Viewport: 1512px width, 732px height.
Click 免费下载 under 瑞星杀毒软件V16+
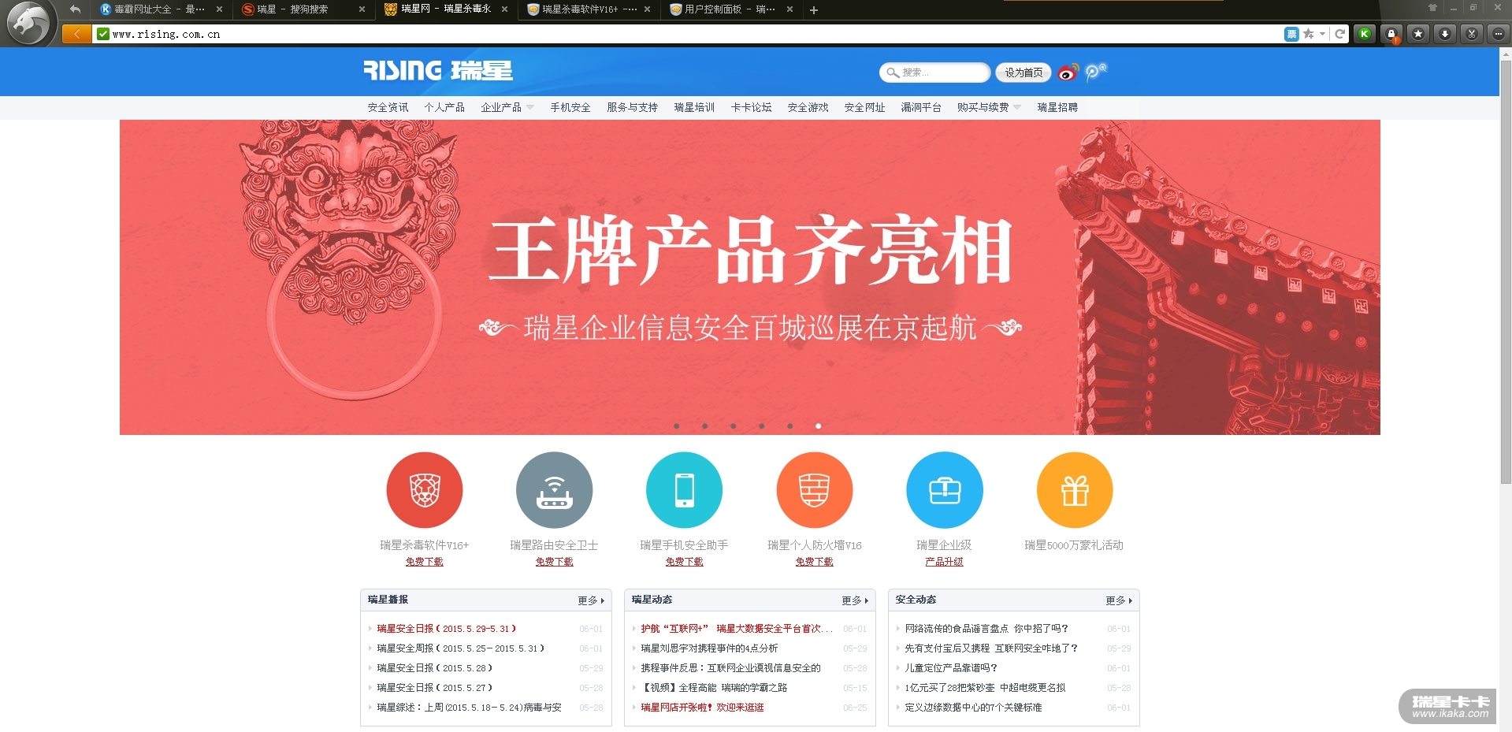pos(424,562)
